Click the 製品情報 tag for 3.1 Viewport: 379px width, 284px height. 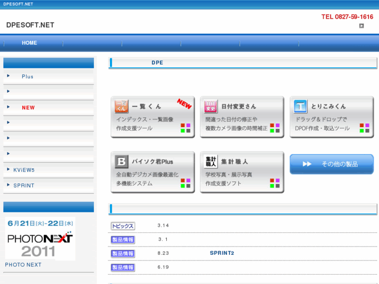(x=123, y=240)
